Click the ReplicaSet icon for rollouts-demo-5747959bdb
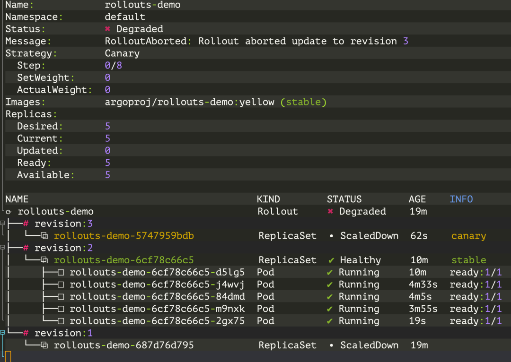The image size is (511, 362). click(44, 236)
